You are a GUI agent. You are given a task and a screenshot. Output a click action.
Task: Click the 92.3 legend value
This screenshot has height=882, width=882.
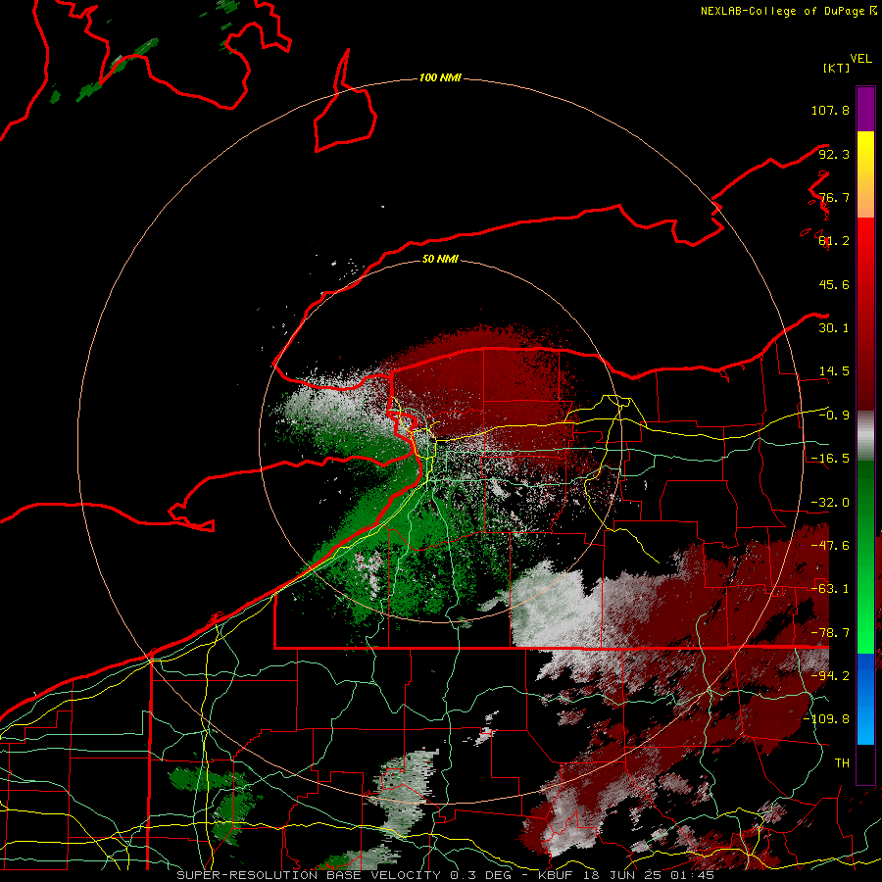[834, 154]
